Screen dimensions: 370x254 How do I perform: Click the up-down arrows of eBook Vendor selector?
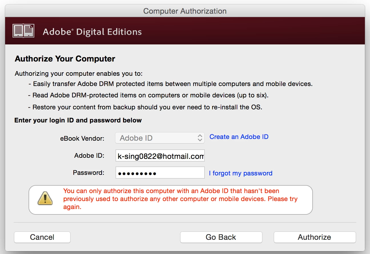[x=200, y=138]
